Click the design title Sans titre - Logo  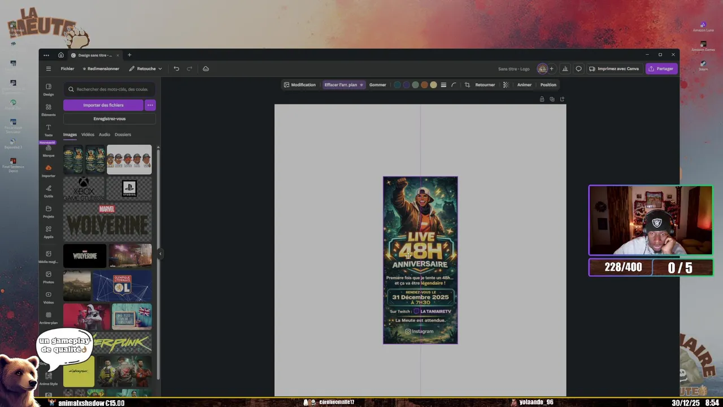click(x=514, y=69)
